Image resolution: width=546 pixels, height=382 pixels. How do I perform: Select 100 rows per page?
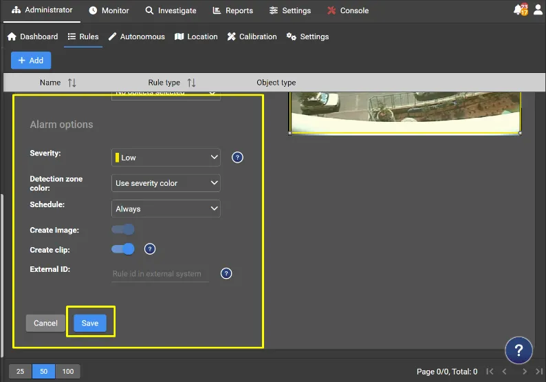(67, 372)
